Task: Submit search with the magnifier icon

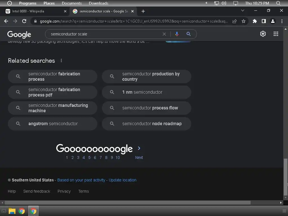Action: coord(188,34)
